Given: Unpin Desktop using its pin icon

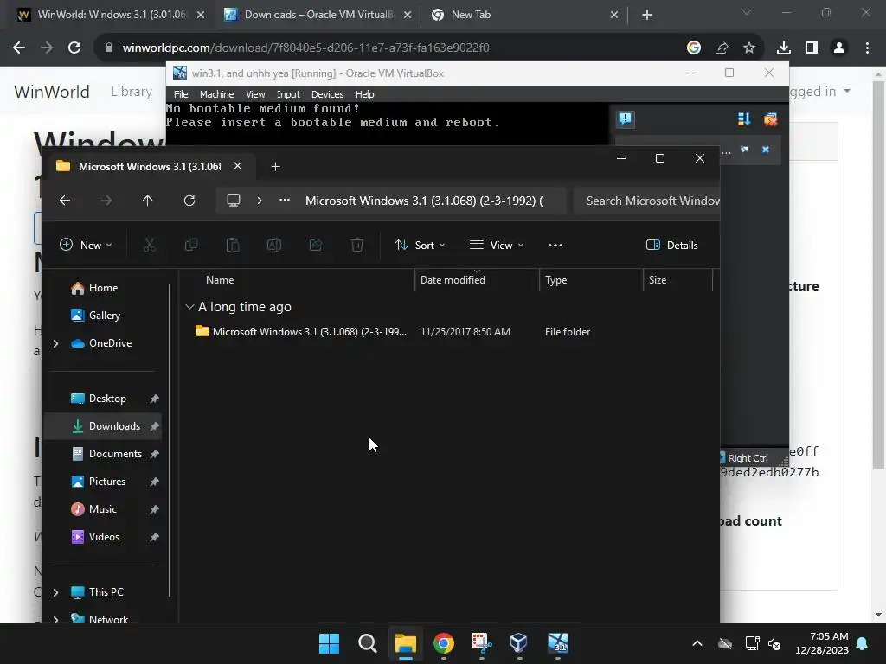Looking at the screenshot, I should coord(154,399).
